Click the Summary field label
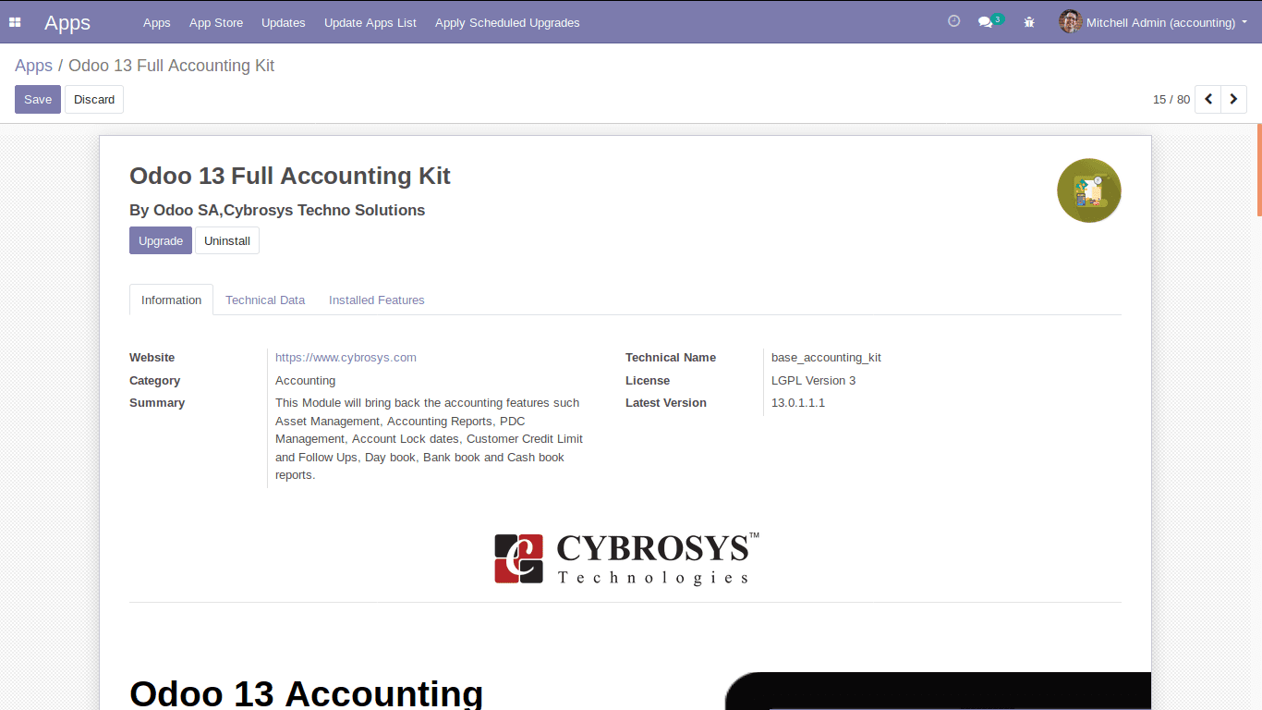1262x710 pixels. [x=157, y=403]
